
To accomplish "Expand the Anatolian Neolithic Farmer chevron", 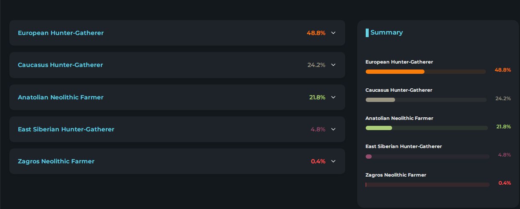I will pyautogui.click(x=333, y=97).
